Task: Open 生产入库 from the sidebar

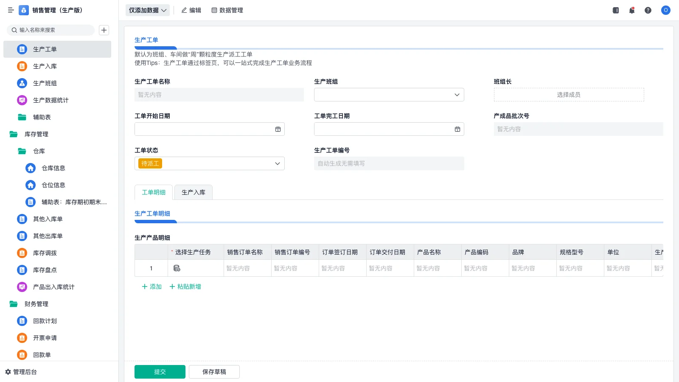Action: click(45, 66)
